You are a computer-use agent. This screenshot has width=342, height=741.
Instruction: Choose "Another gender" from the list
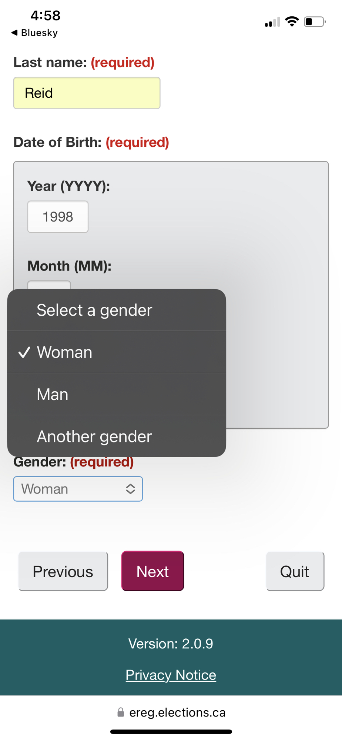117,436
